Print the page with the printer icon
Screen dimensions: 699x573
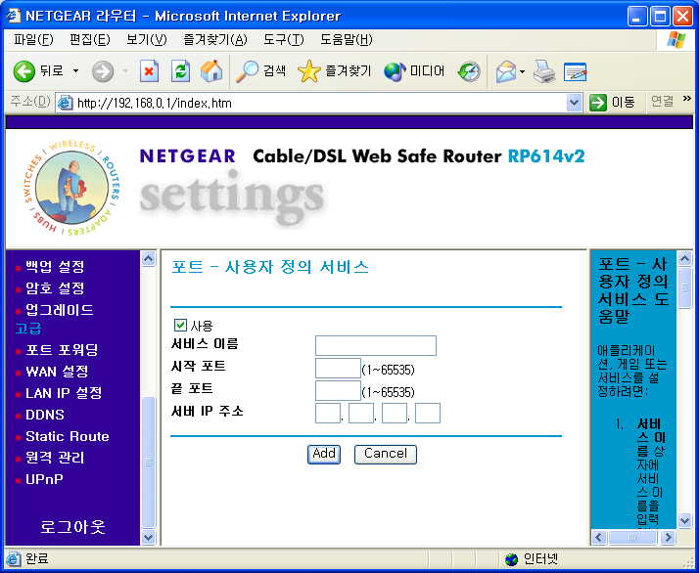544,71
